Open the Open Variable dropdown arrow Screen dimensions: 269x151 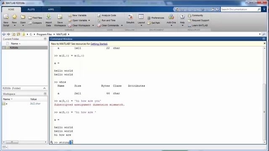coord(89,21)
